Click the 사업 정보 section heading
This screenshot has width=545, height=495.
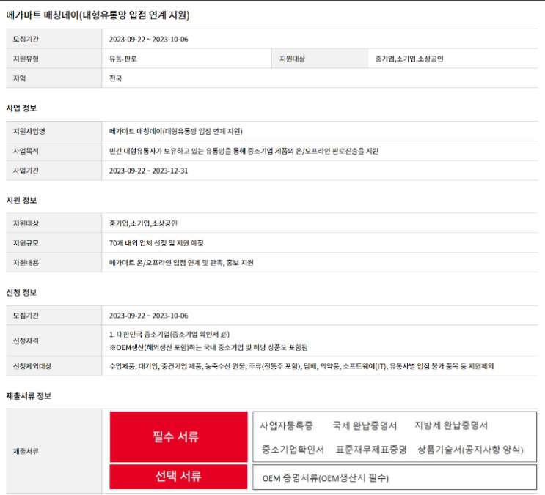(21, 108)
